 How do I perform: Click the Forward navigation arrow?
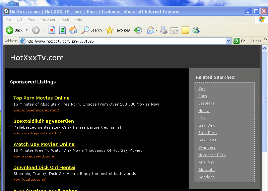[x=36, y=30]
